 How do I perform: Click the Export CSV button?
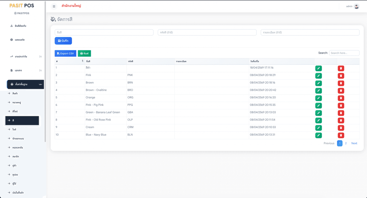[x=65, y=53]
